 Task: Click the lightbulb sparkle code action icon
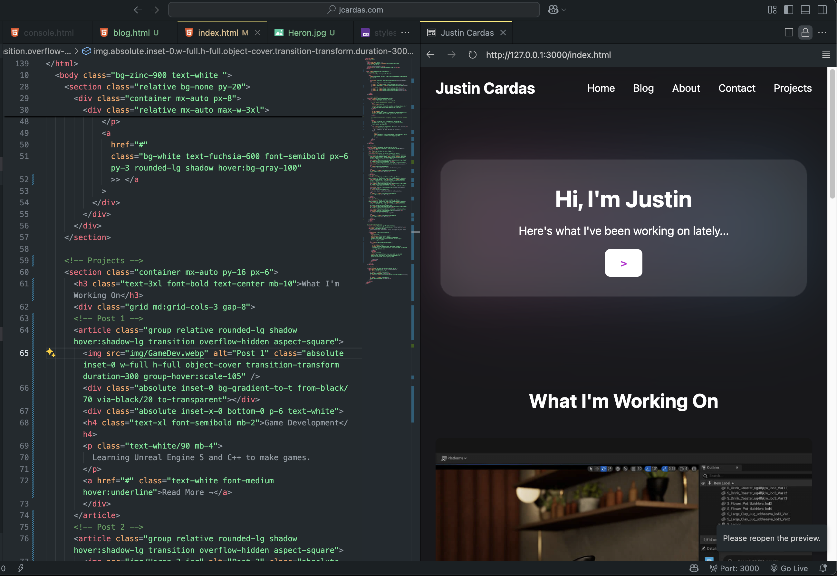tap(51, 353)
